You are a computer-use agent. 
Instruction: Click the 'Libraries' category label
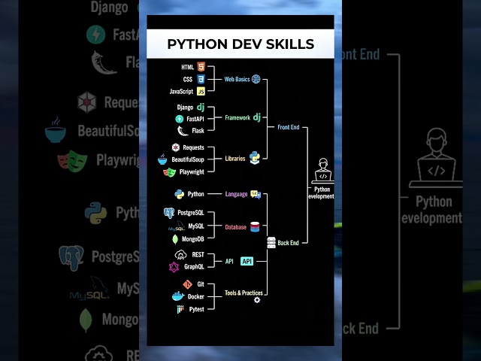click(235, 159)
